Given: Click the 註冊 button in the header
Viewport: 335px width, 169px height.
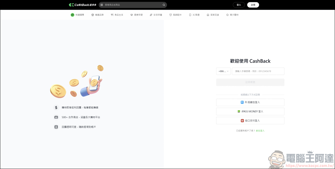Looking at the screenshot, I should click(x=253, y=5).
